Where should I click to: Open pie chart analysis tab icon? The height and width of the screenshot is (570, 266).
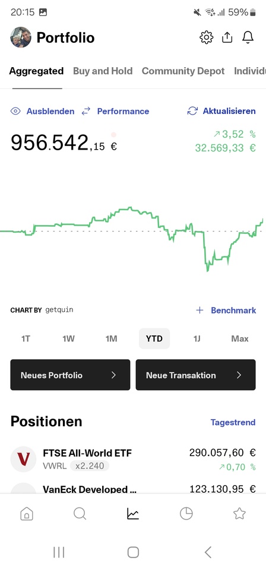[x=186, y=514]
